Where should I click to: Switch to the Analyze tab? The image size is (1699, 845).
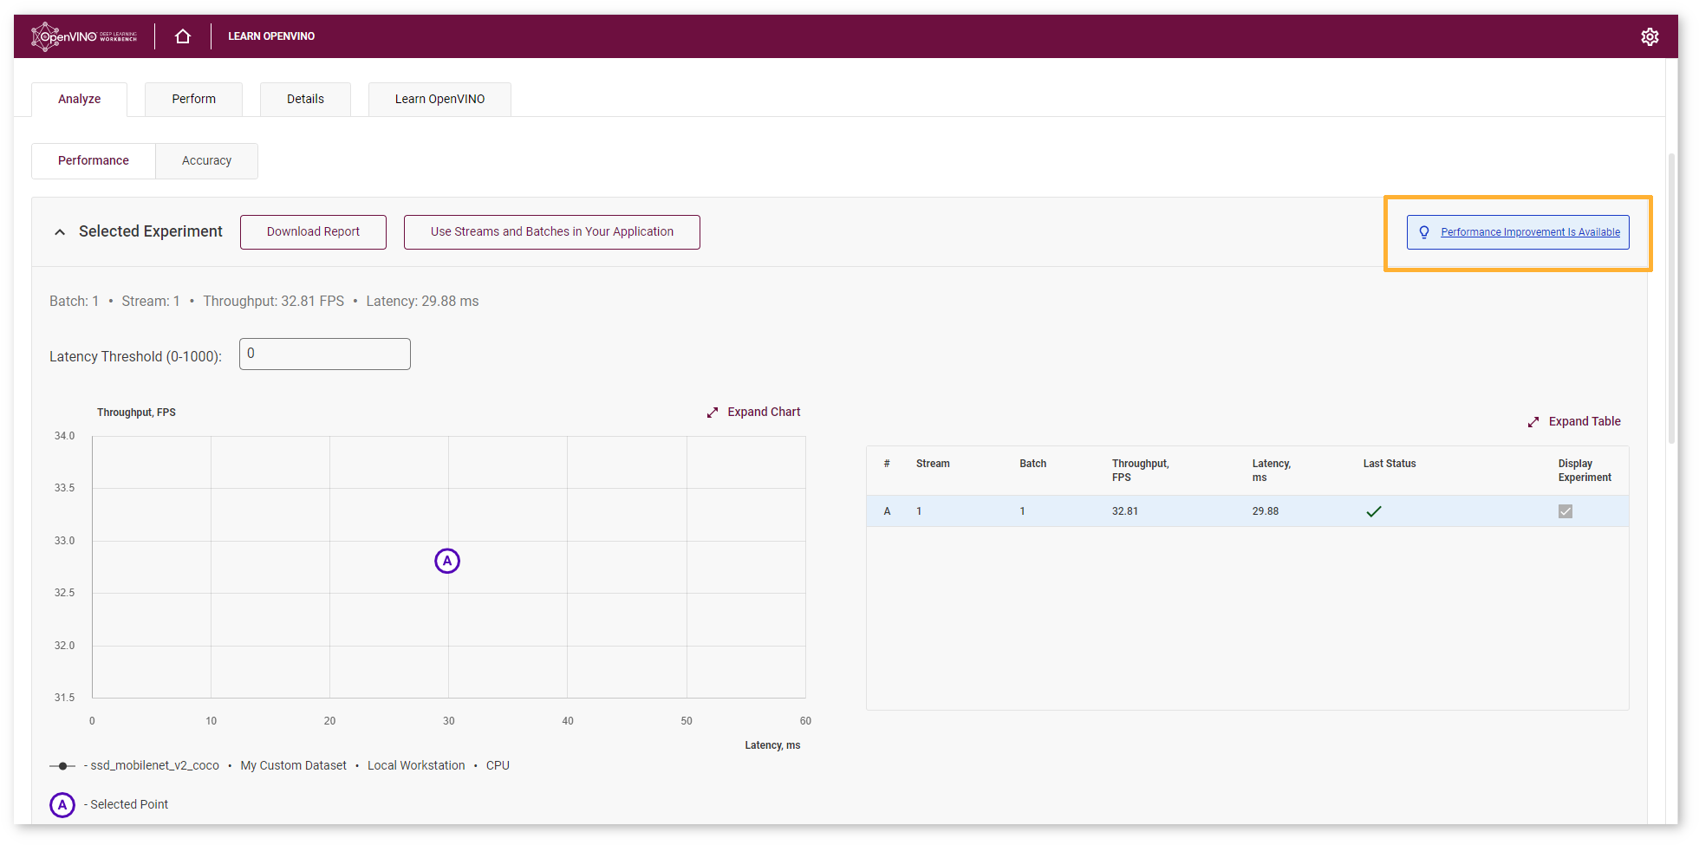point(79,99)
